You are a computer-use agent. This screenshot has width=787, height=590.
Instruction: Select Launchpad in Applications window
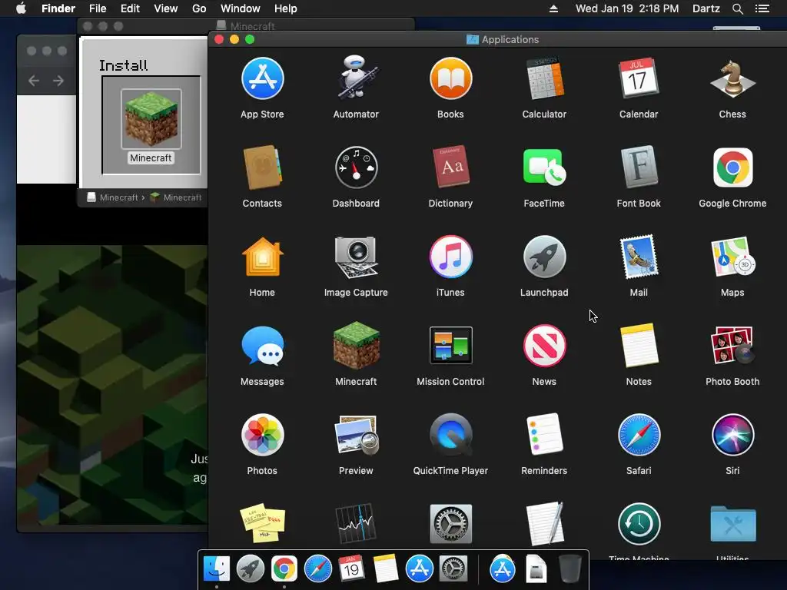click(x=544, y=257)
